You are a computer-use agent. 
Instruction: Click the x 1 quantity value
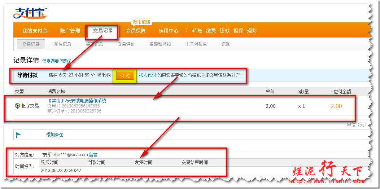tap(301, 106)
